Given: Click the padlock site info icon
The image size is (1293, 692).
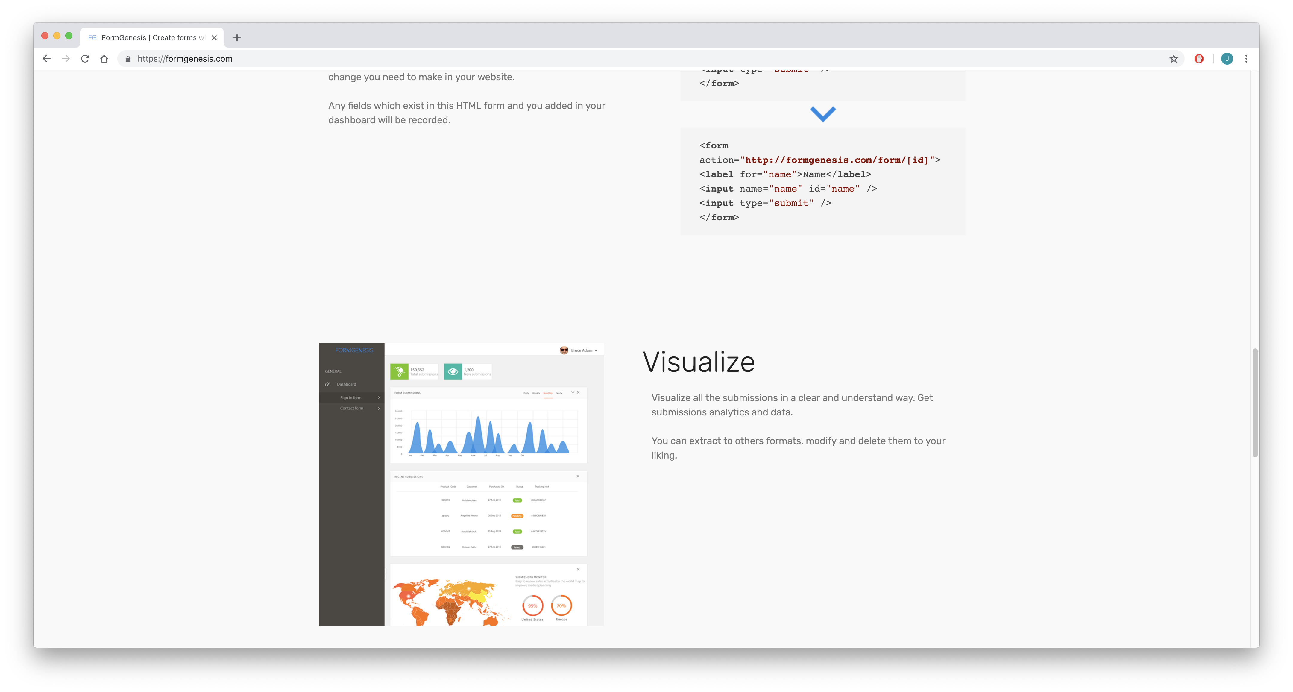Looking at the screenshot, I should (x=128, y=59).
